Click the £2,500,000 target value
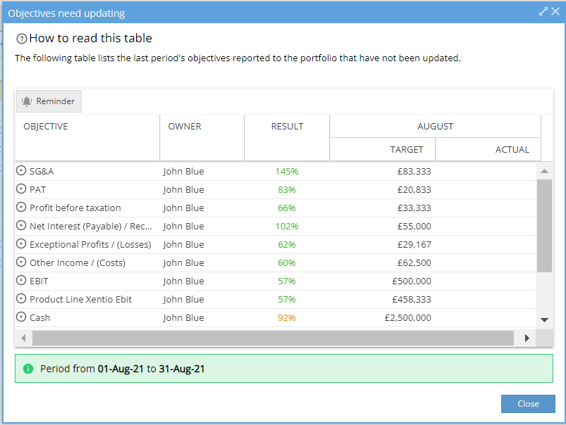Screen dimensions: 566x425 (x=408, y=318)
